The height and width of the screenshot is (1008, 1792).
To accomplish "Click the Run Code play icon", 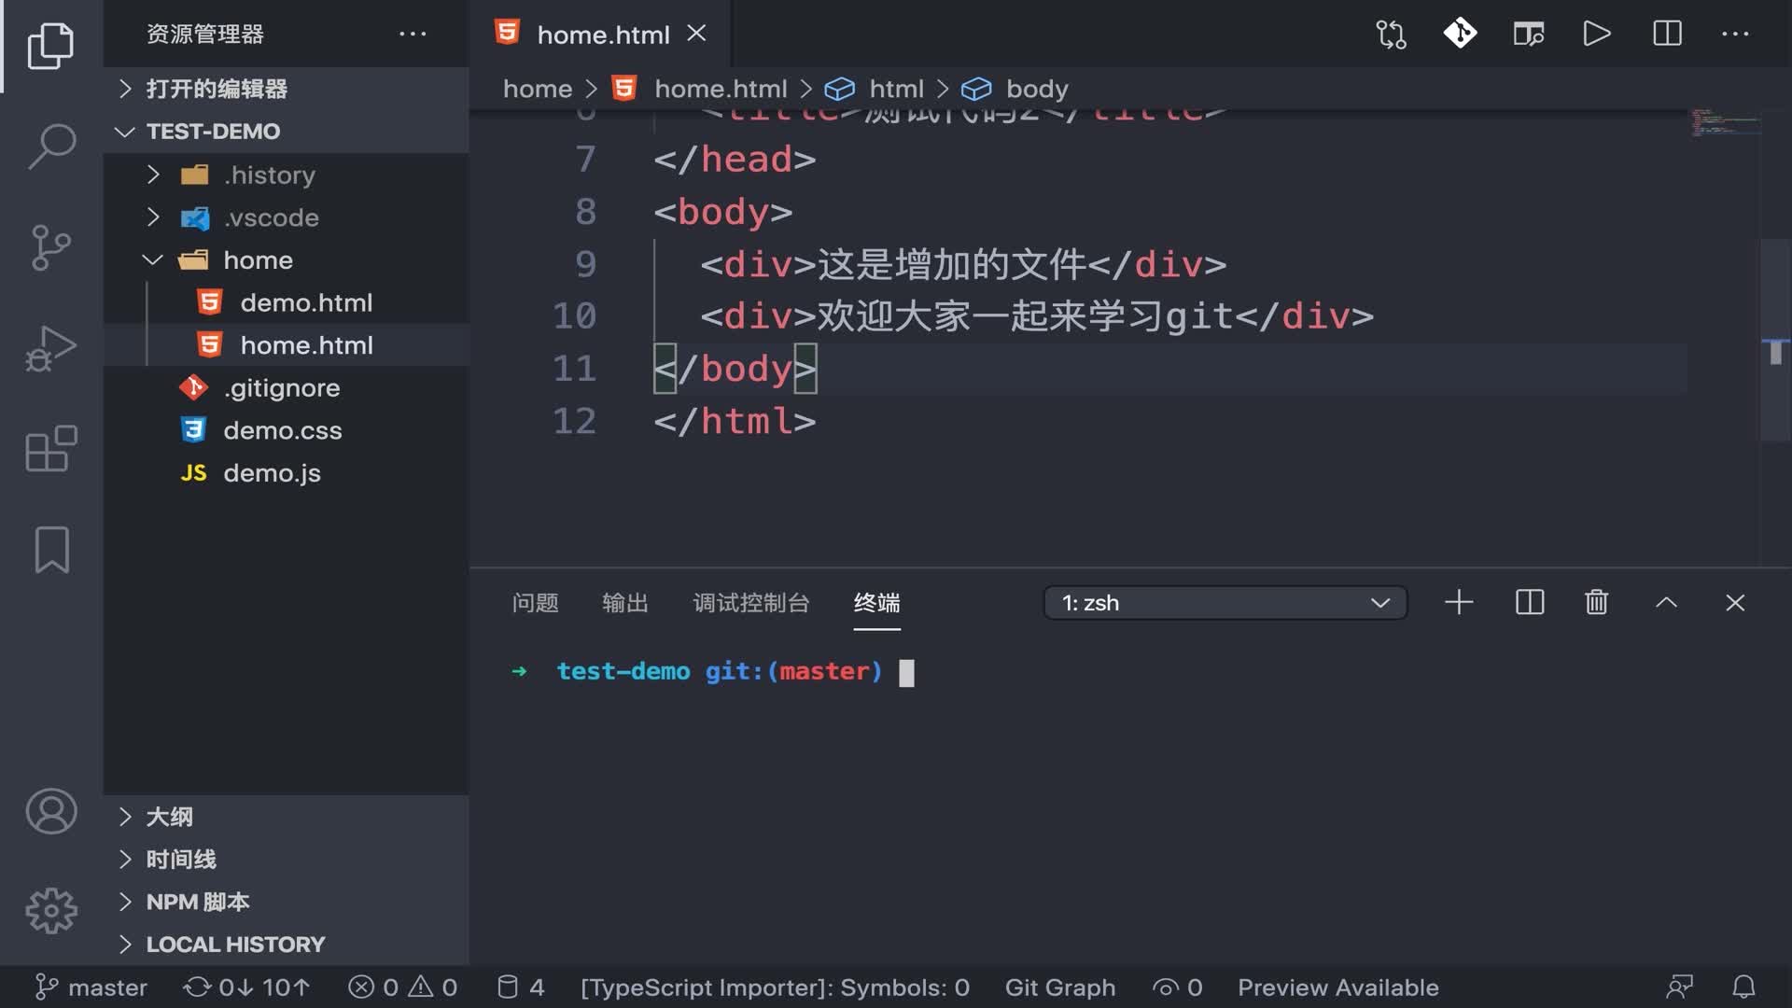I will coord(1597,35).
